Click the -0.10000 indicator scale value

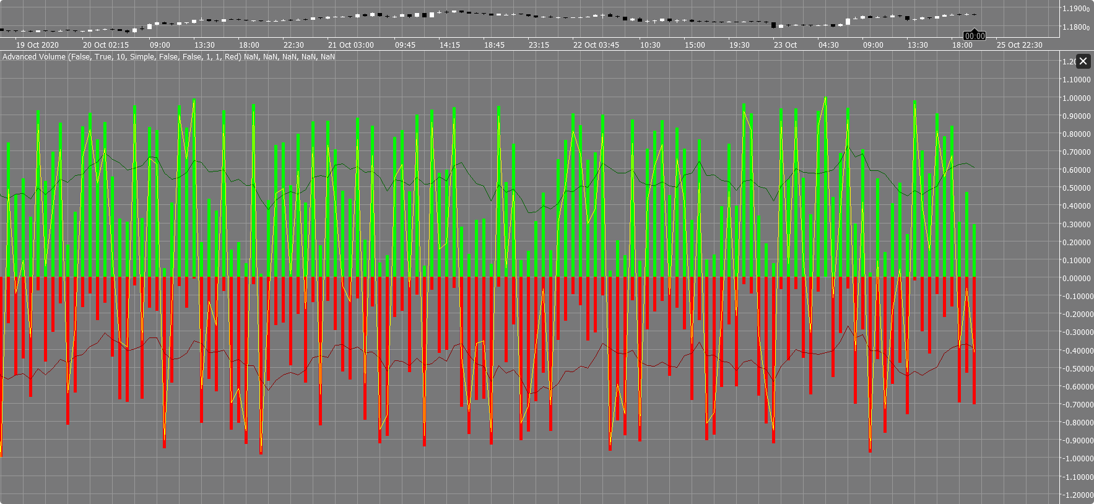coord(1077,297)
